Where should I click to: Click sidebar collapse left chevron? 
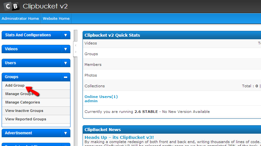coord(76,45)
